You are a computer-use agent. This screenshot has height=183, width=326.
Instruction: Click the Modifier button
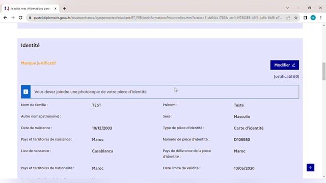point(285,65)
